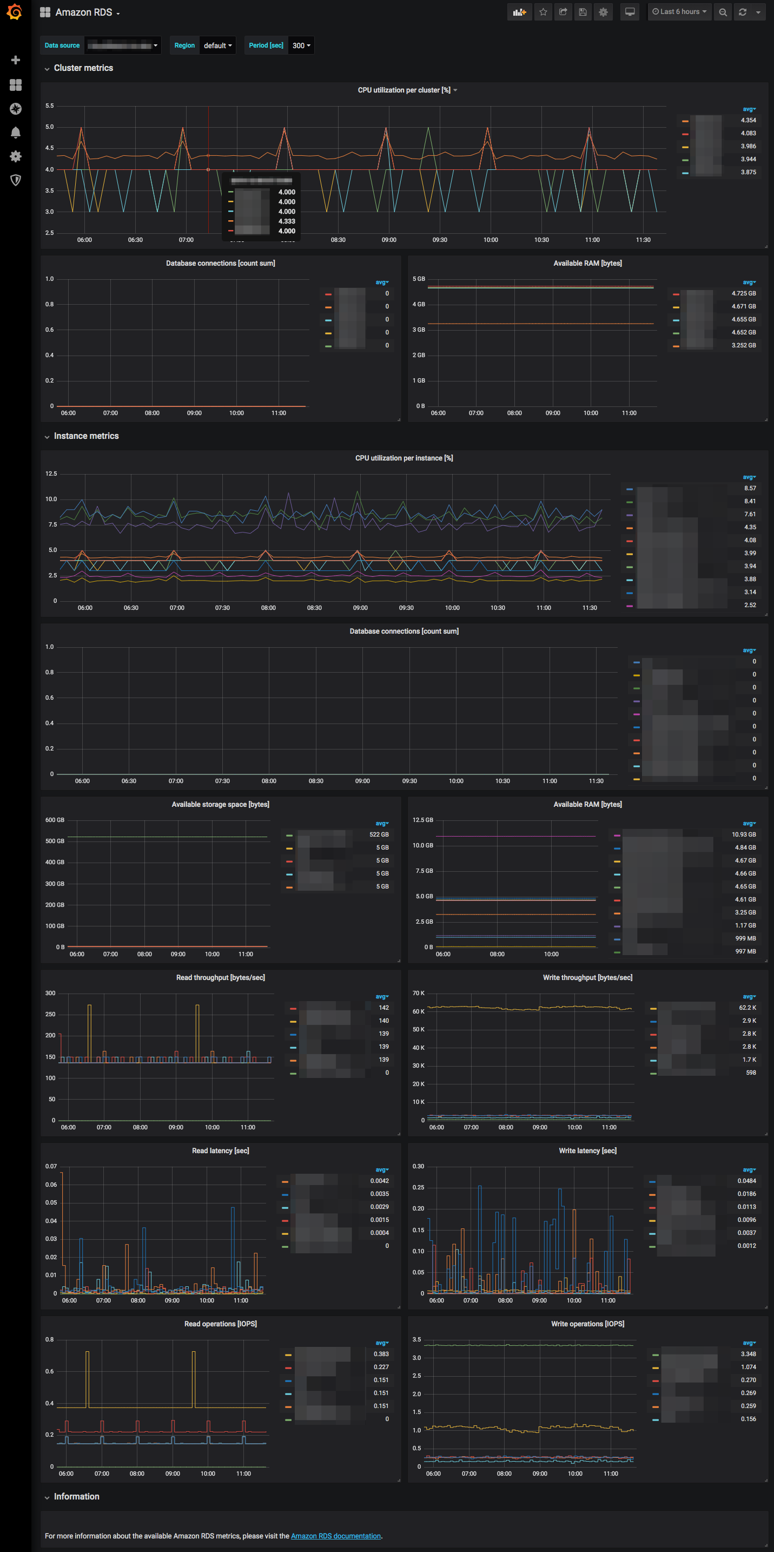
Task: Open the Server Admin shield icon
Action: 16,180
